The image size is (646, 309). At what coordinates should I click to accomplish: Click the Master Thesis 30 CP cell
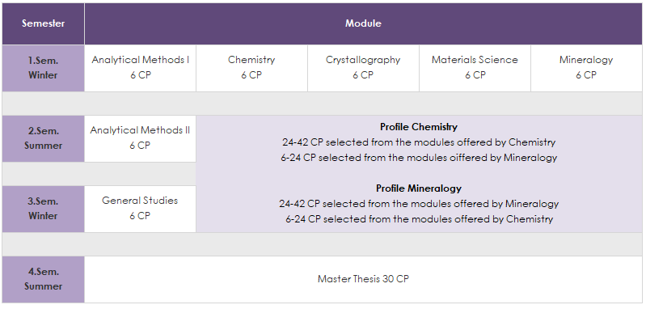(363, 279)
